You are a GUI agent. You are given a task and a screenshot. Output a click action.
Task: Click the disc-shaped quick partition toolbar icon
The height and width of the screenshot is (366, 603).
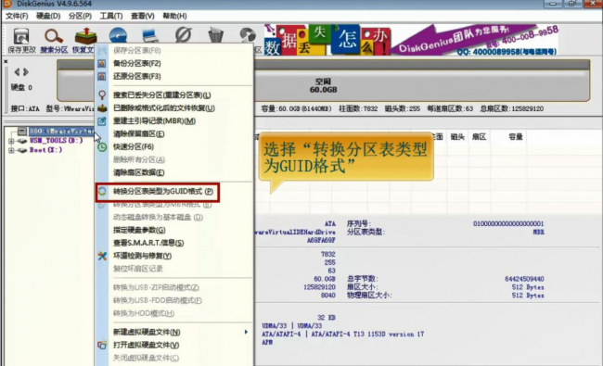[118, 35]
